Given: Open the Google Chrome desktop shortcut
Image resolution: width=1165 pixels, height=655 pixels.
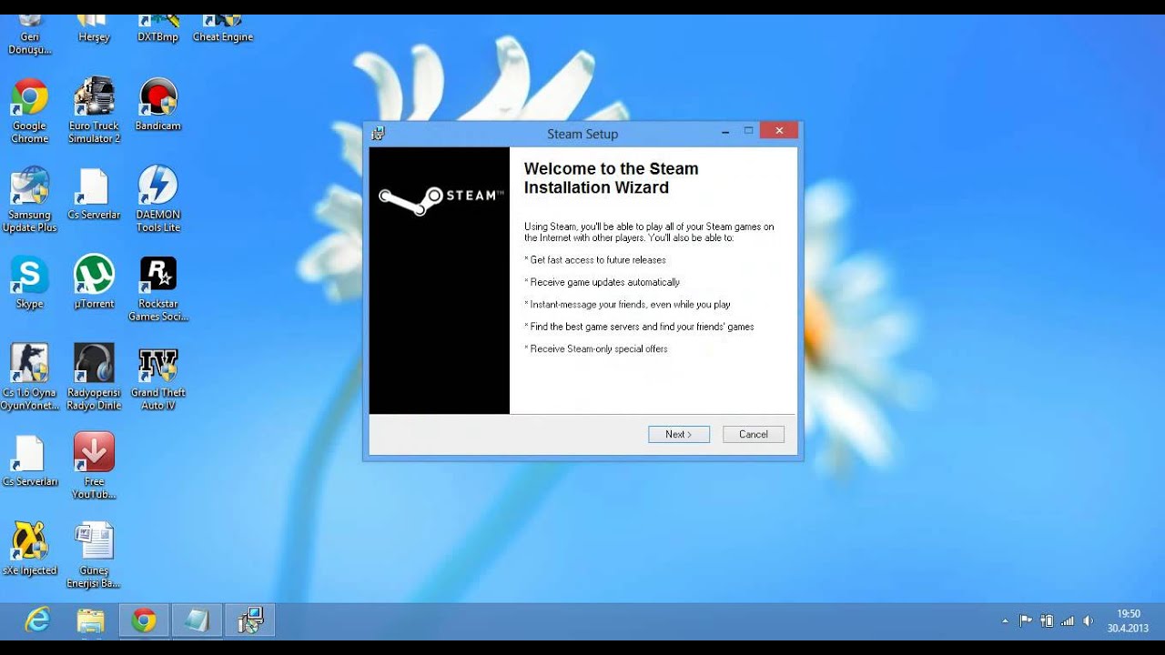Looking at the screenshot, I should [29, 111].
